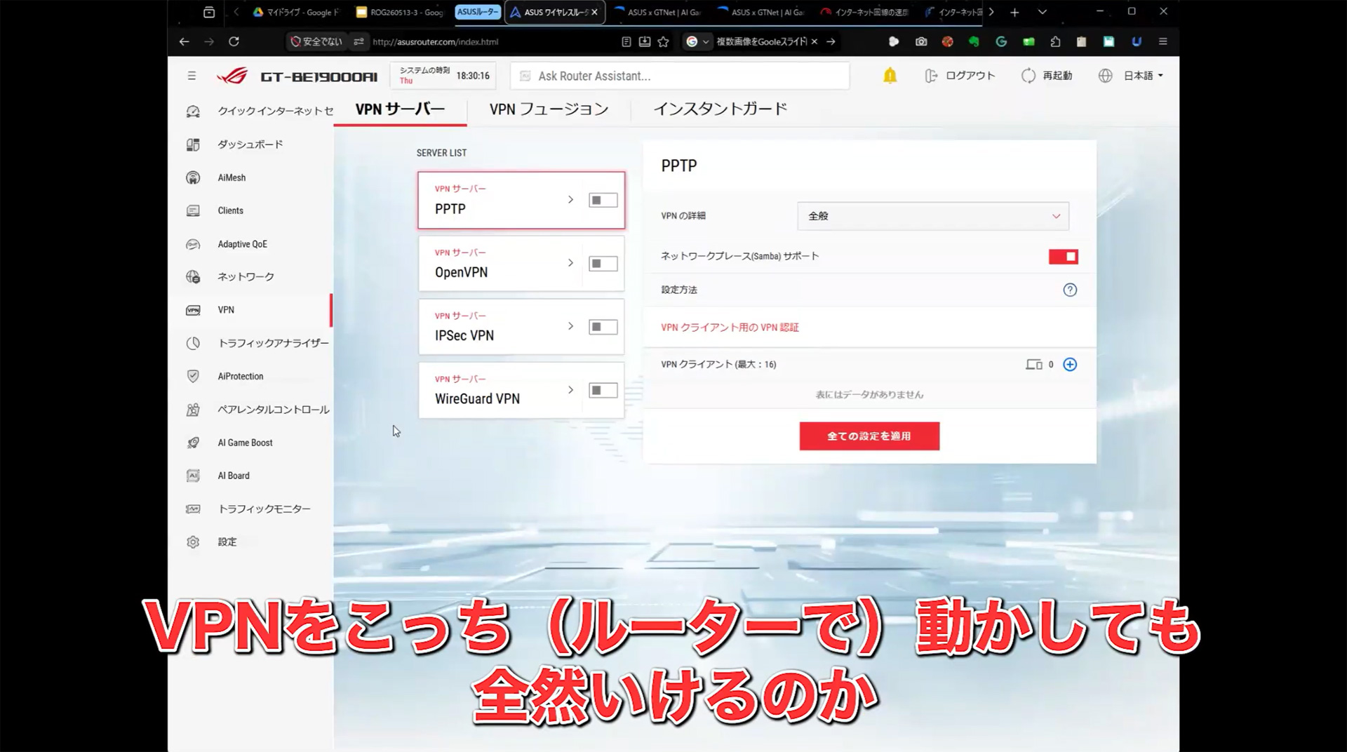Open the browser extensions puzzle icon
Image resolution: width=1347 pixels, height=752 pixels.
(1055, 41)
